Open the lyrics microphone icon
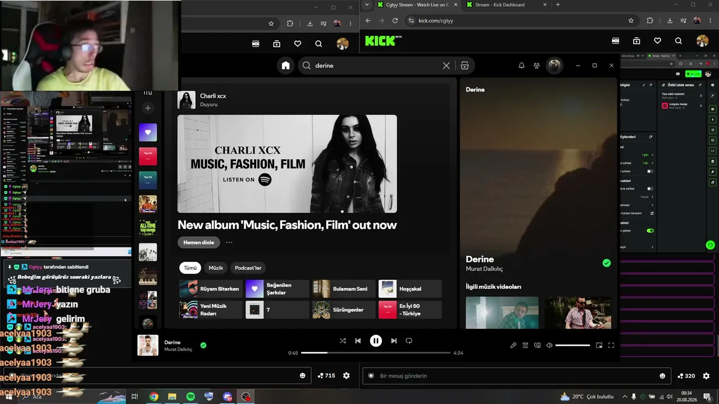Screen dimensions: 719x404 pyautogui.click(x=513, y=346)
